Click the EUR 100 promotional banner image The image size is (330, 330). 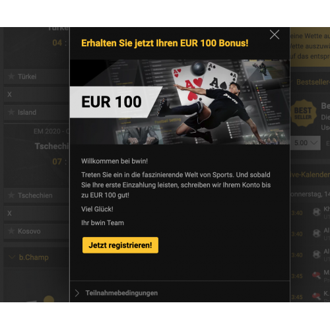(180, 102)
